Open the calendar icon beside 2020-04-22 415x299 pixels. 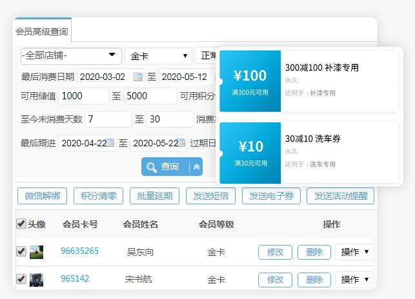point(110,143)
